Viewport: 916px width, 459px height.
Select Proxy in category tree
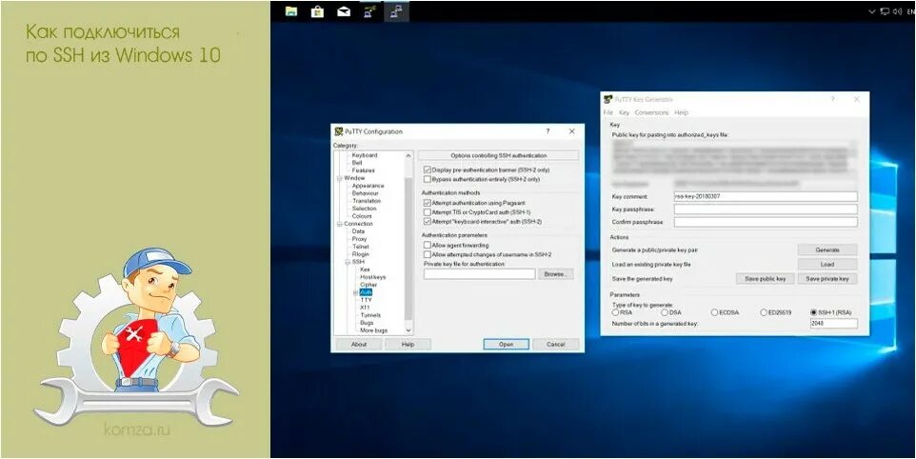[x=359, y=239]
